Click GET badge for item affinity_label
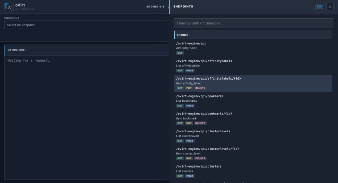338x183 pixels. [x=180, y=88]
